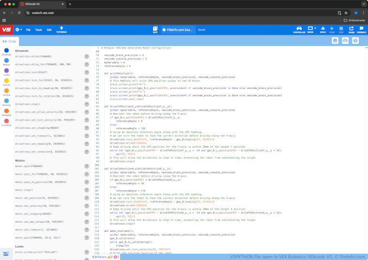Click motor.set_velocity(50, PERCENT) command
The width and height of the screenshot is (368, 260).
38,206
